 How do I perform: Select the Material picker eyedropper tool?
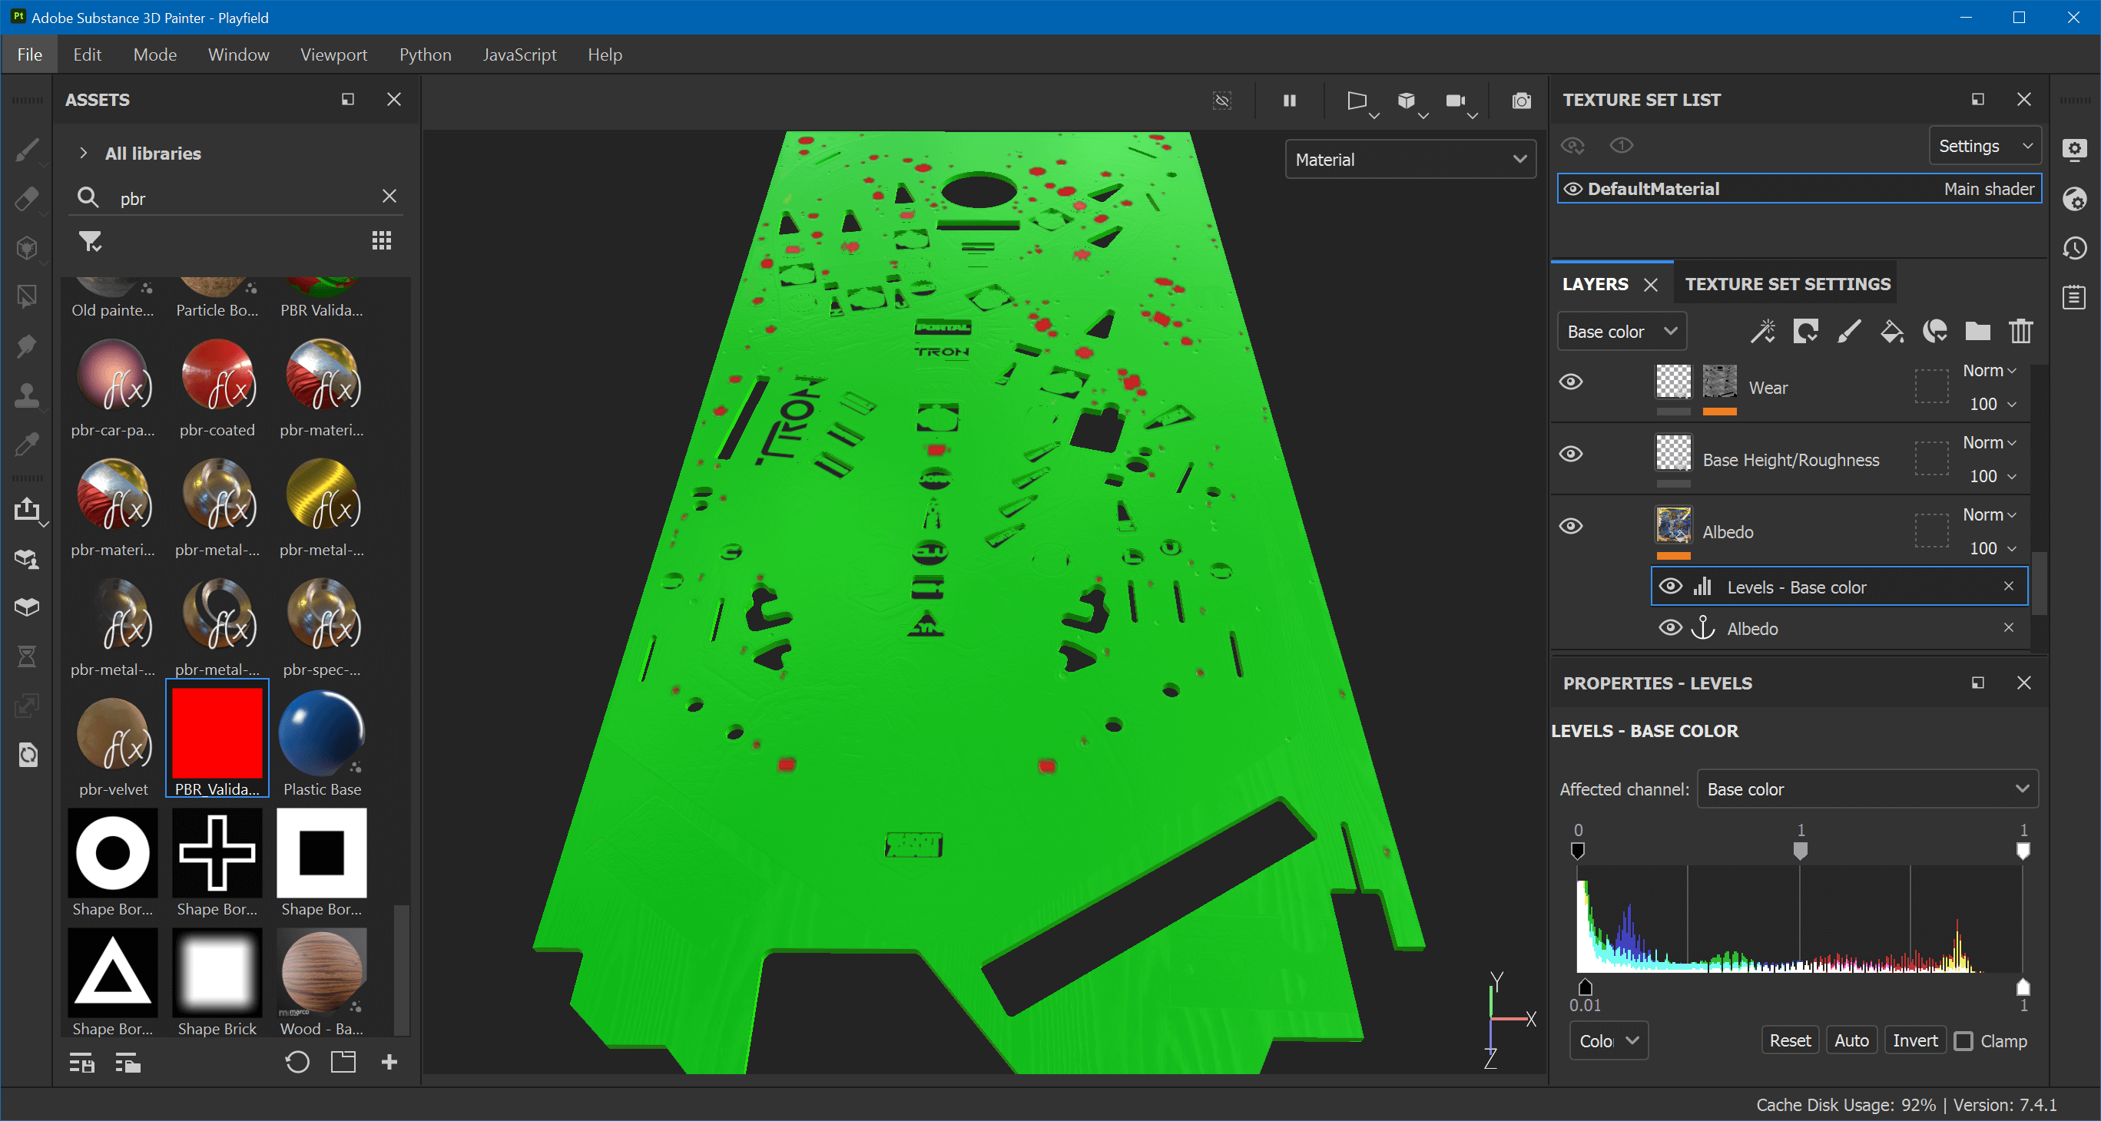click(x=27, y=445)
